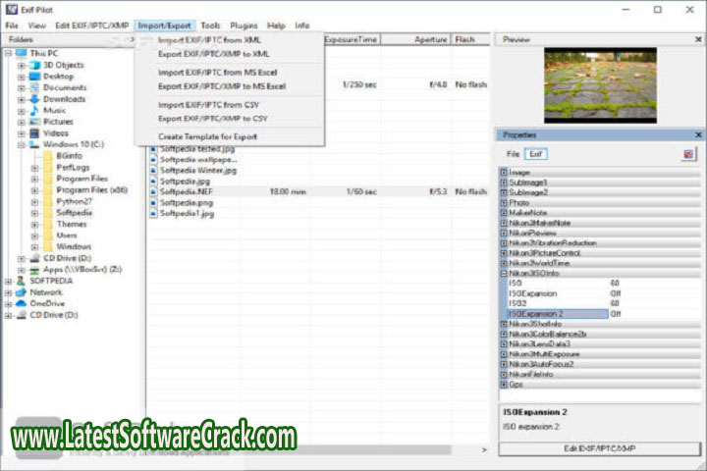
Task: Choose Export EXIF/IPTC/XMP to MS Excel
Action: pyautogui.click(x=222, y=86)
